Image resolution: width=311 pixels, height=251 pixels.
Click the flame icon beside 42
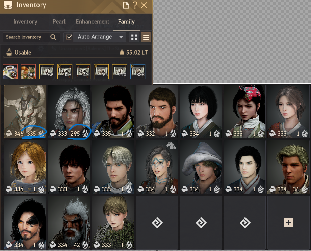[85, 245]
